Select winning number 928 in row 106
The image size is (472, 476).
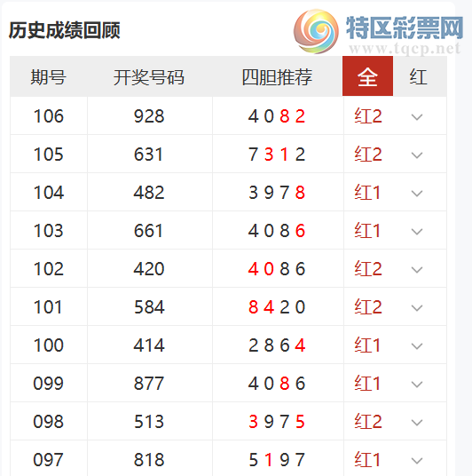[149, 116]
